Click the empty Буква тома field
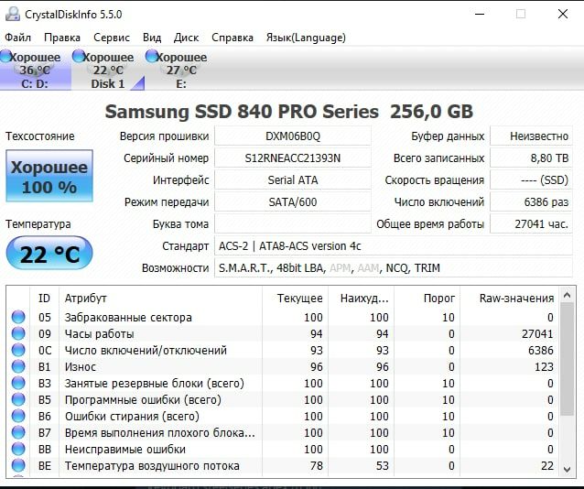584x489 pixels. (x=293, y=224)
